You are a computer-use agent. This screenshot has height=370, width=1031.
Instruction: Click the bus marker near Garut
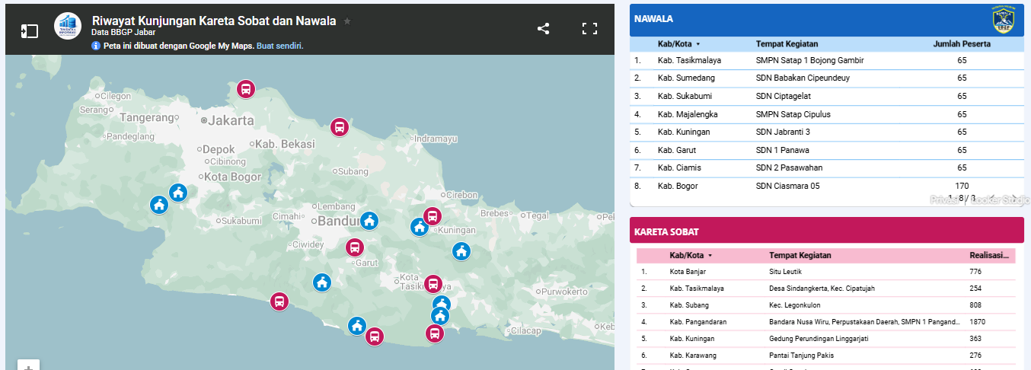pyautogui.click(x=355, y=247)
